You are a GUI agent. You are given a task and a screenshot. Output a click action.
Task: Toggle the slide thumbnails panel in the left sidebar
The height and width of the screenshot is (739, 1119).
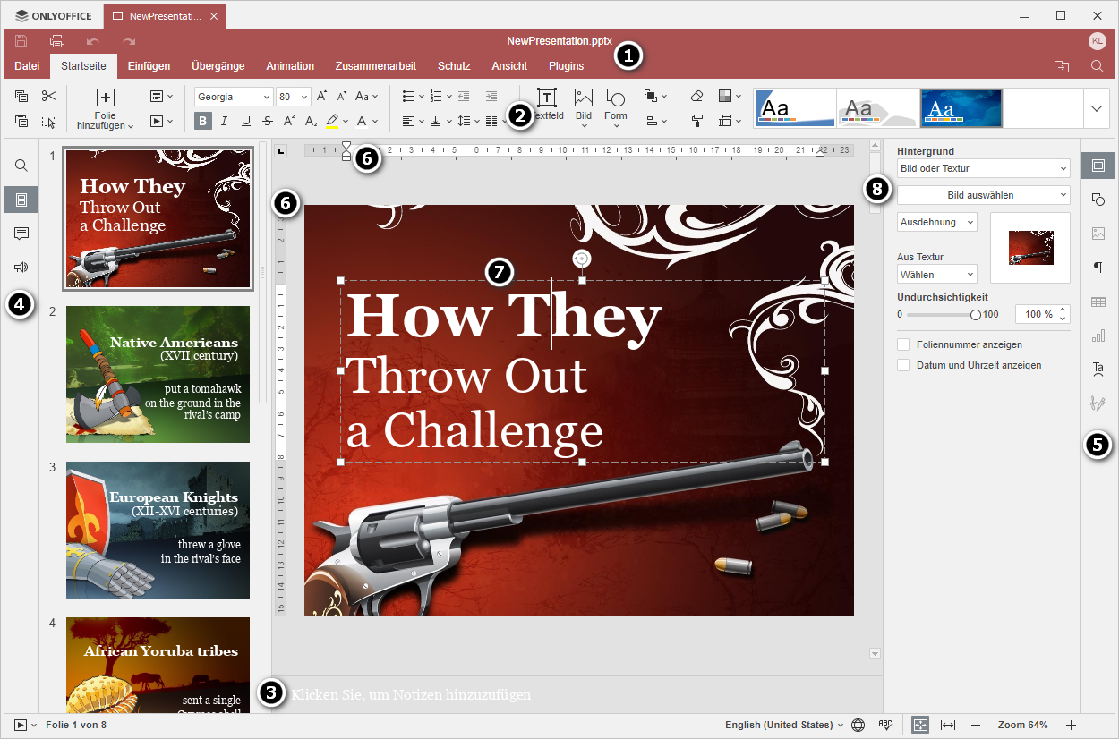point(21,200)
